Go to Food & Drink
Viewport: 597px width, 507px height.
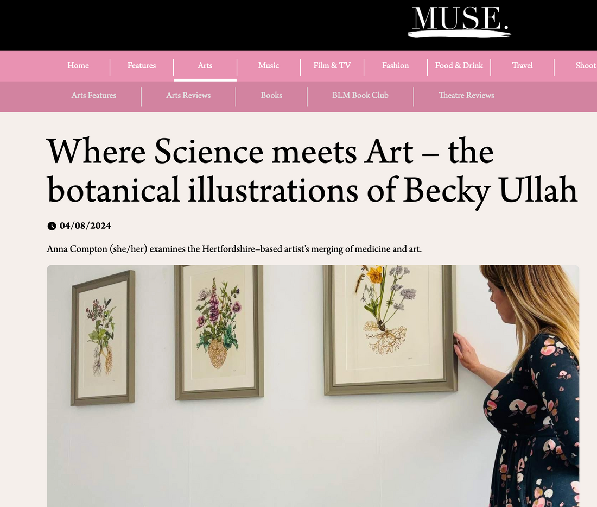(x=459, y=66)
